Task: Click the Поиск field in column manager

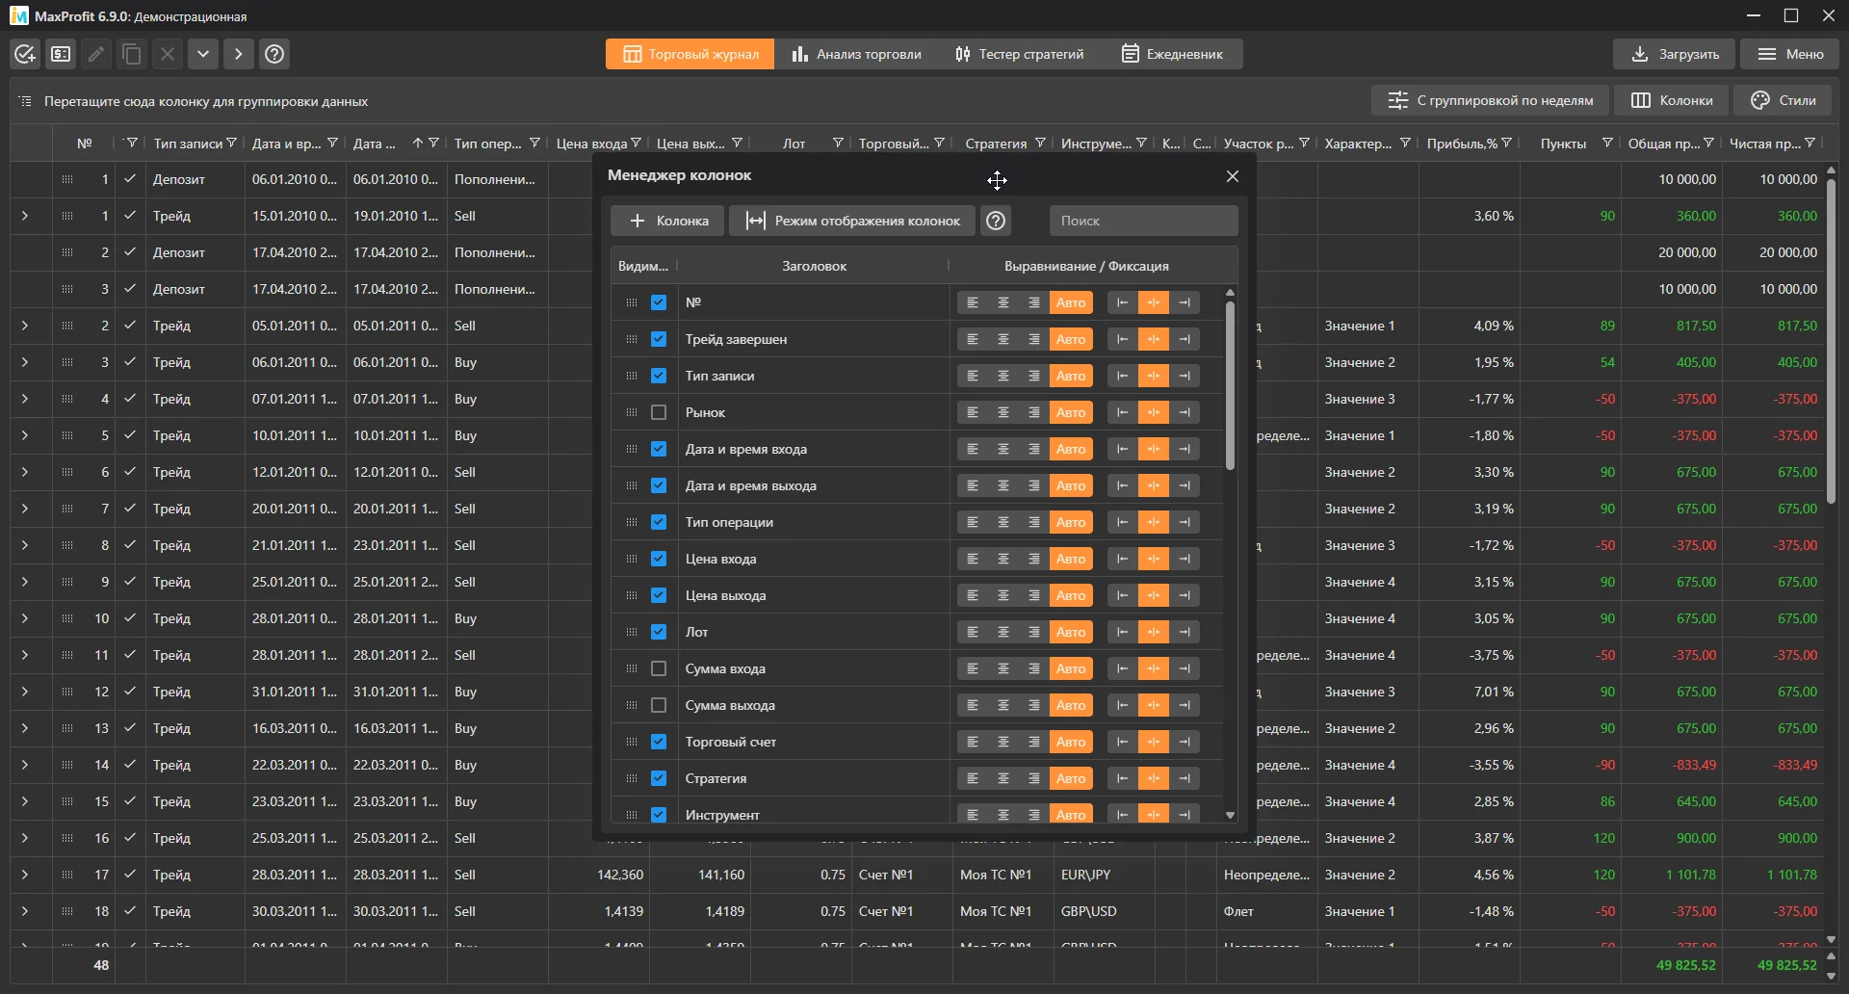Action: point(1143,221)
